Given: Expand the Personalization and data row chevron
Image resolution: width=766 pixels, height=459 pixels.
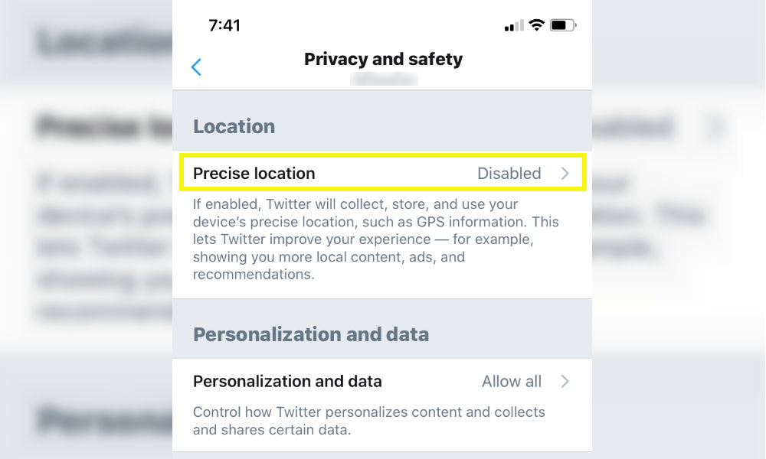Looking at the screenshot, I should coord(565,381).
